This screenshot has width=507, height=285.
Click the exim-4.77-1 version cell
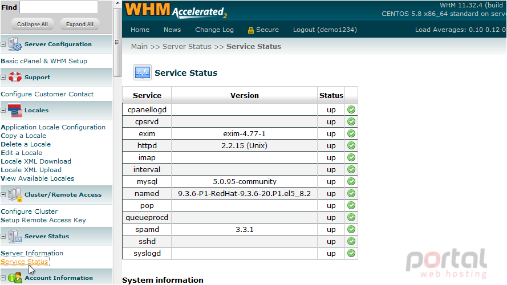[245, 134]
